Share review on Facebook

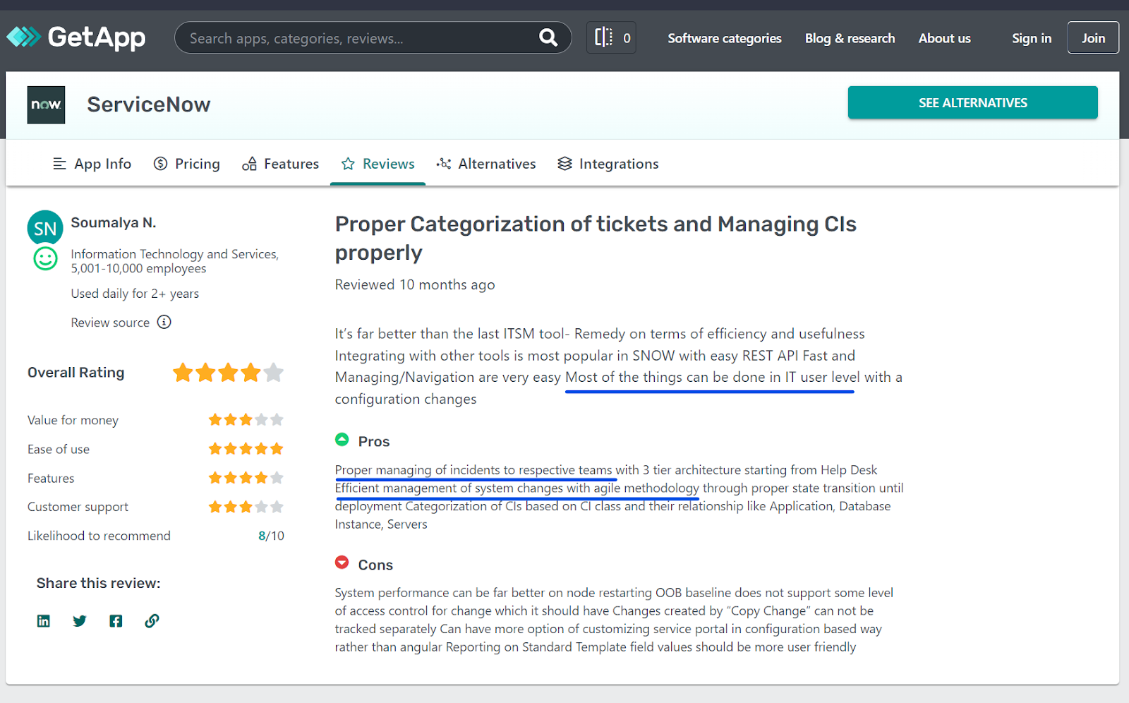(x=116, y=621)
